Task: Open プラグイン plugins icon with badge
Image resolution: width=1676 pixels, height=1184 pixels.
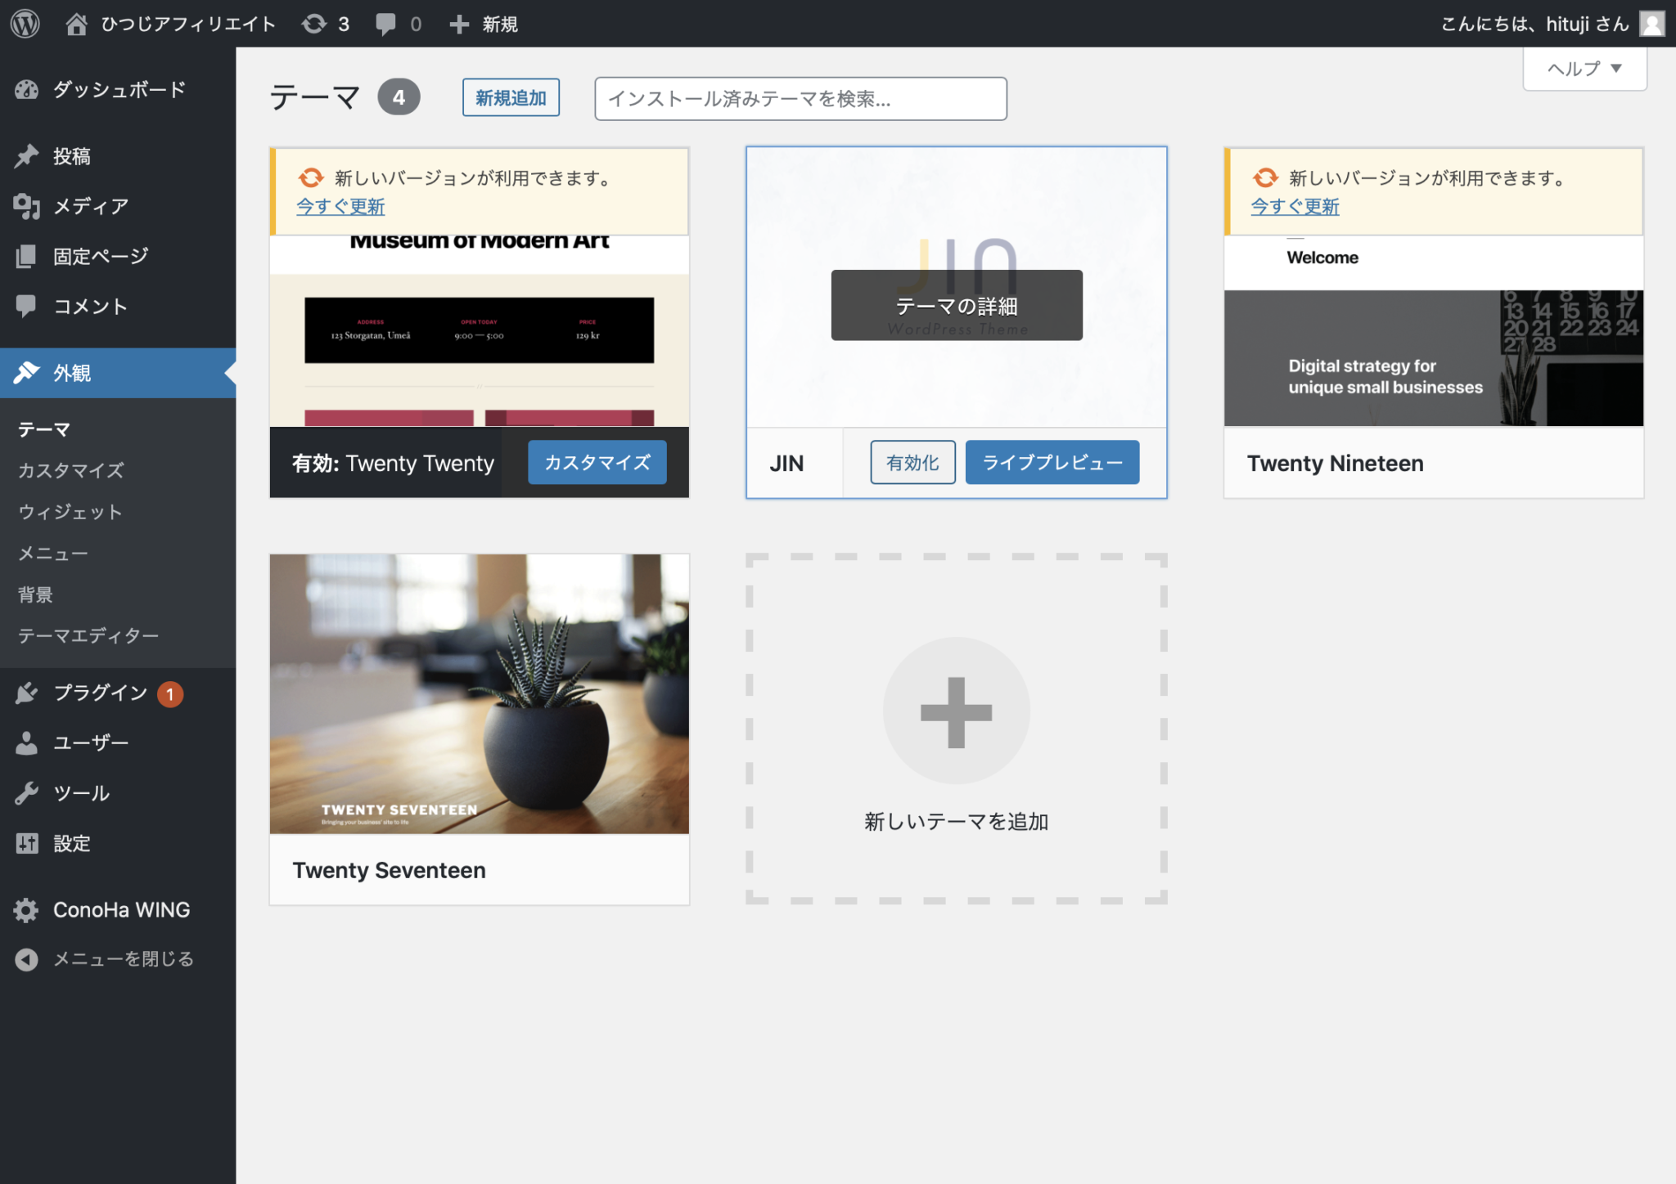Action: pyautogui.click(x=27, y=693)
